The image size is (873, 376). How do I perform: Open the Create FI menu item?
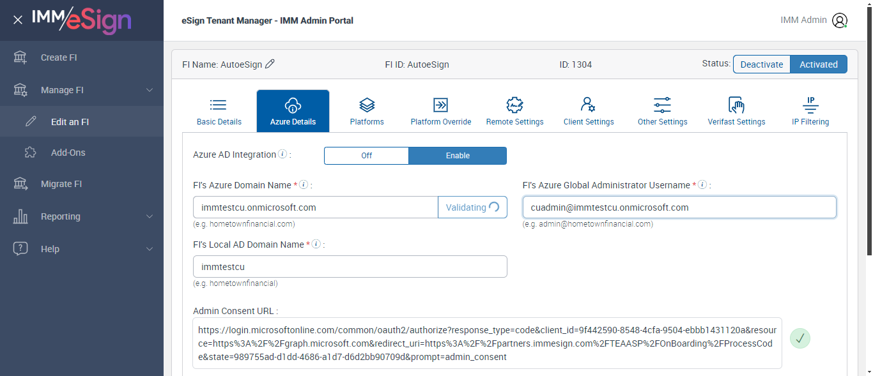(82, 57)
